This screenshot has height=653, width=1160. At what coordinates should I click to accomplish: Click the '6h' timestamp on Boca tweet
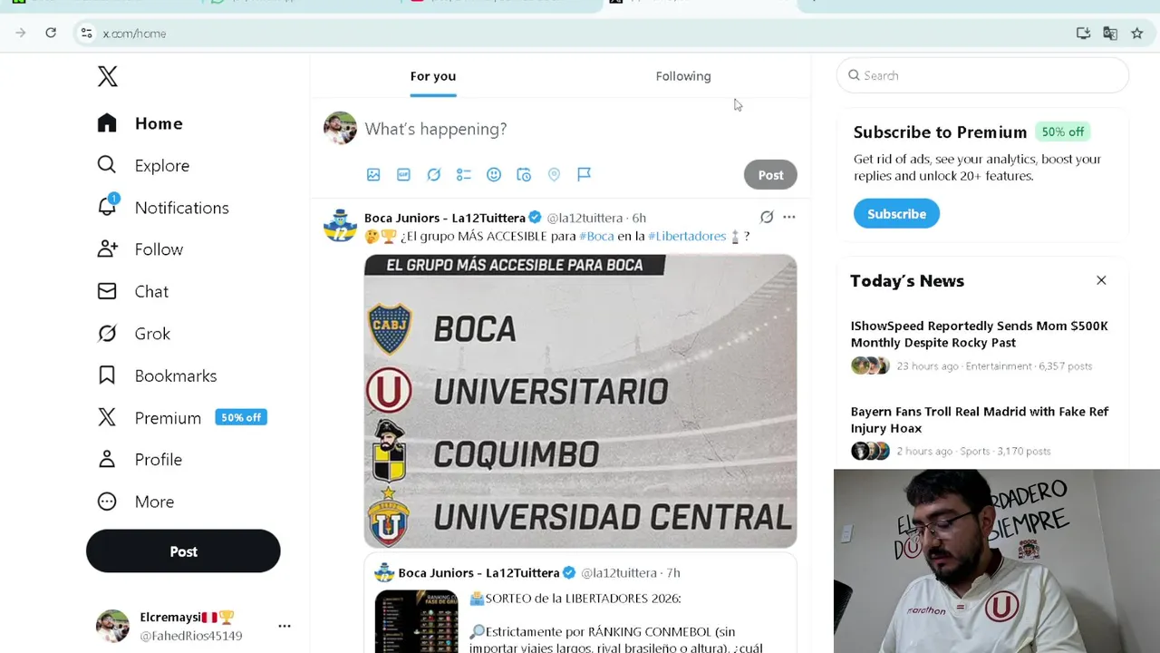pyautogui.click(x=639, y=218)
